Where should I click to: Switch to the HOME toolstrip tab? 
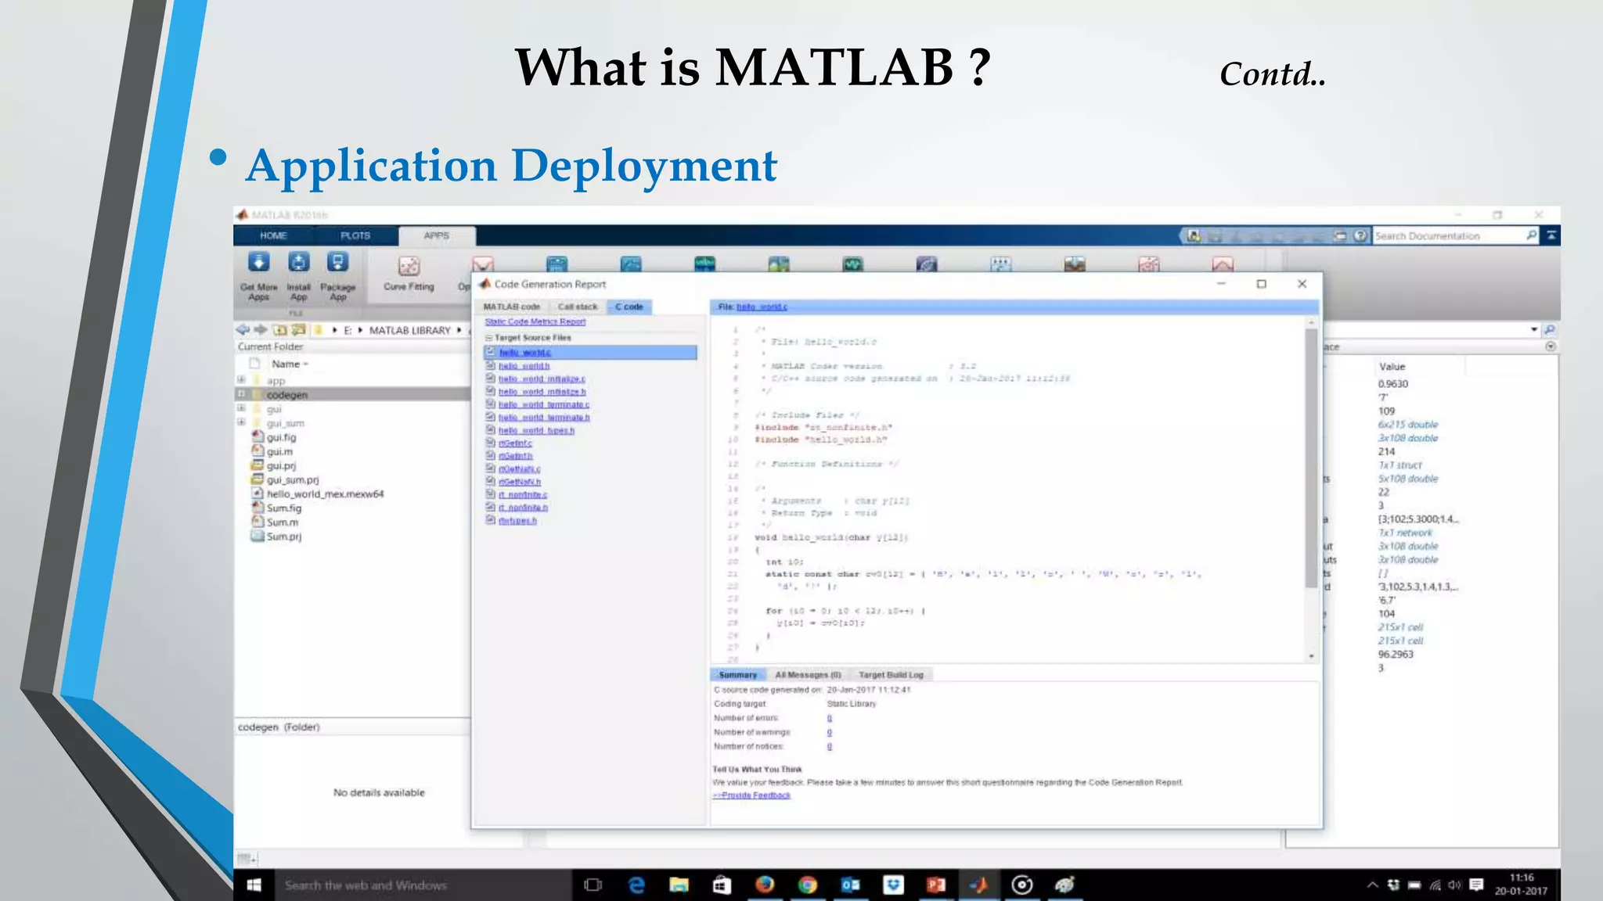point(273,235)
